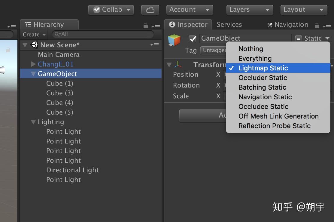Click the Hierarchy panel lock icon
334x222 pixels.
pyautogui.click(x=145, y=26)
